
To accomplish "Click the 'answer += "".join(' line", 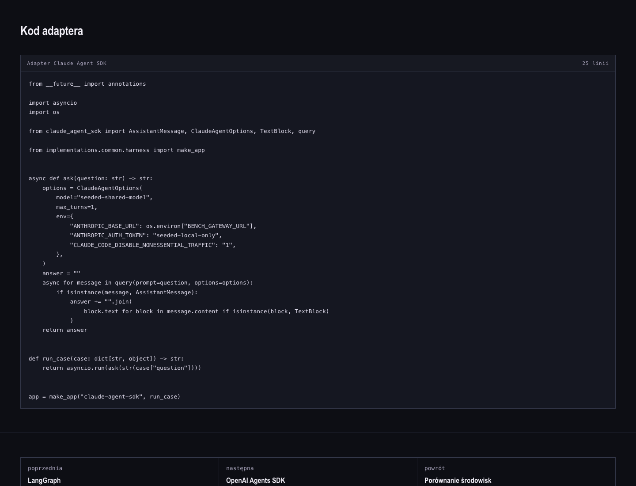I will (x=101, y=302).
